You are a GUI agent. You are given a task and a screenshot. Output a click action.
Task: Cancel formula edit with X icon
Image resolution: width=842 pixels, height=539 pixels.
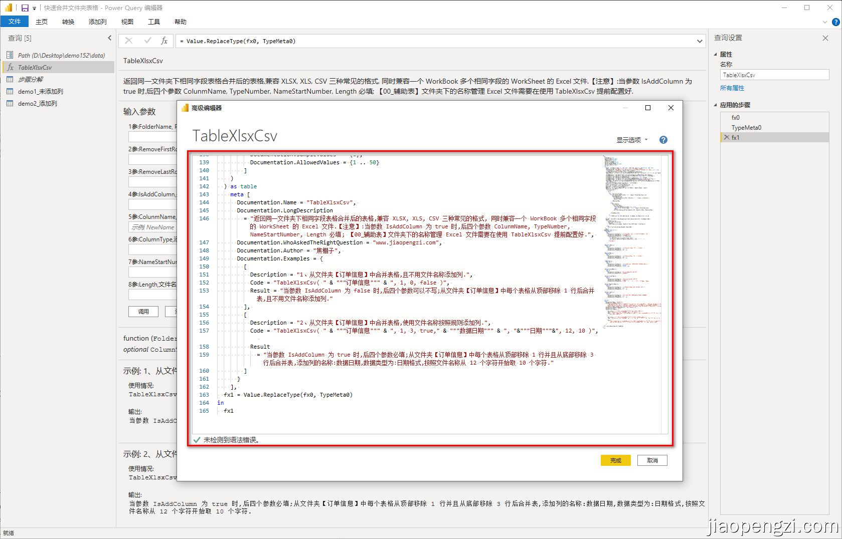click(129, 41)
